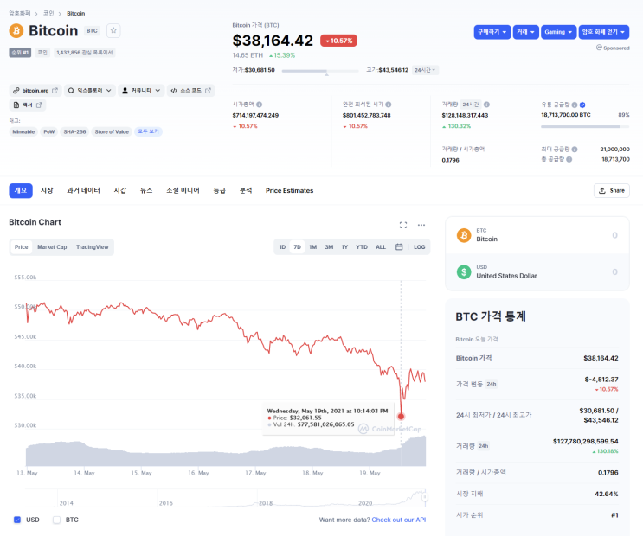Open the 소스 코드 link

[x=190, y=90]
